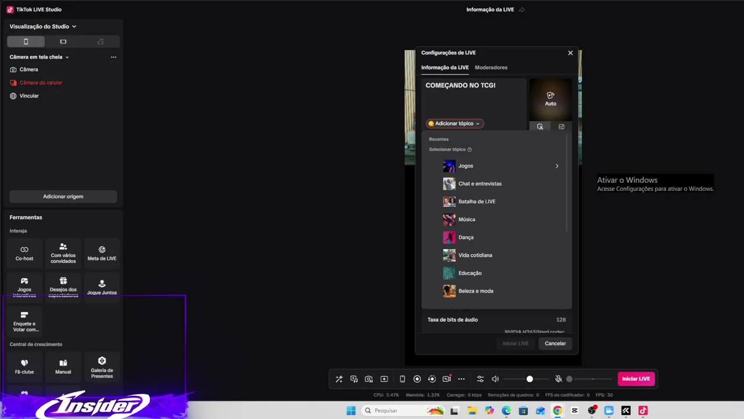Open Microsoft Edge from the taskbar
The image size is (744, 419).
click(506, 411)
